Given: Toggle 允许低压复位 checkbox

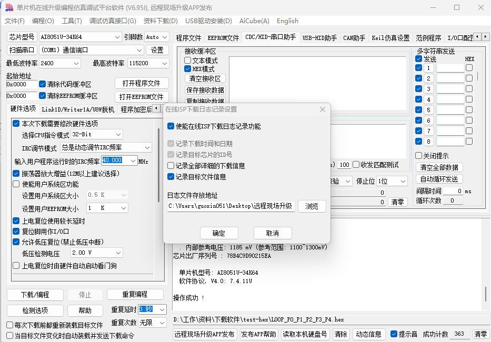Looking at the screenshot, I should (x=16, y=242).
